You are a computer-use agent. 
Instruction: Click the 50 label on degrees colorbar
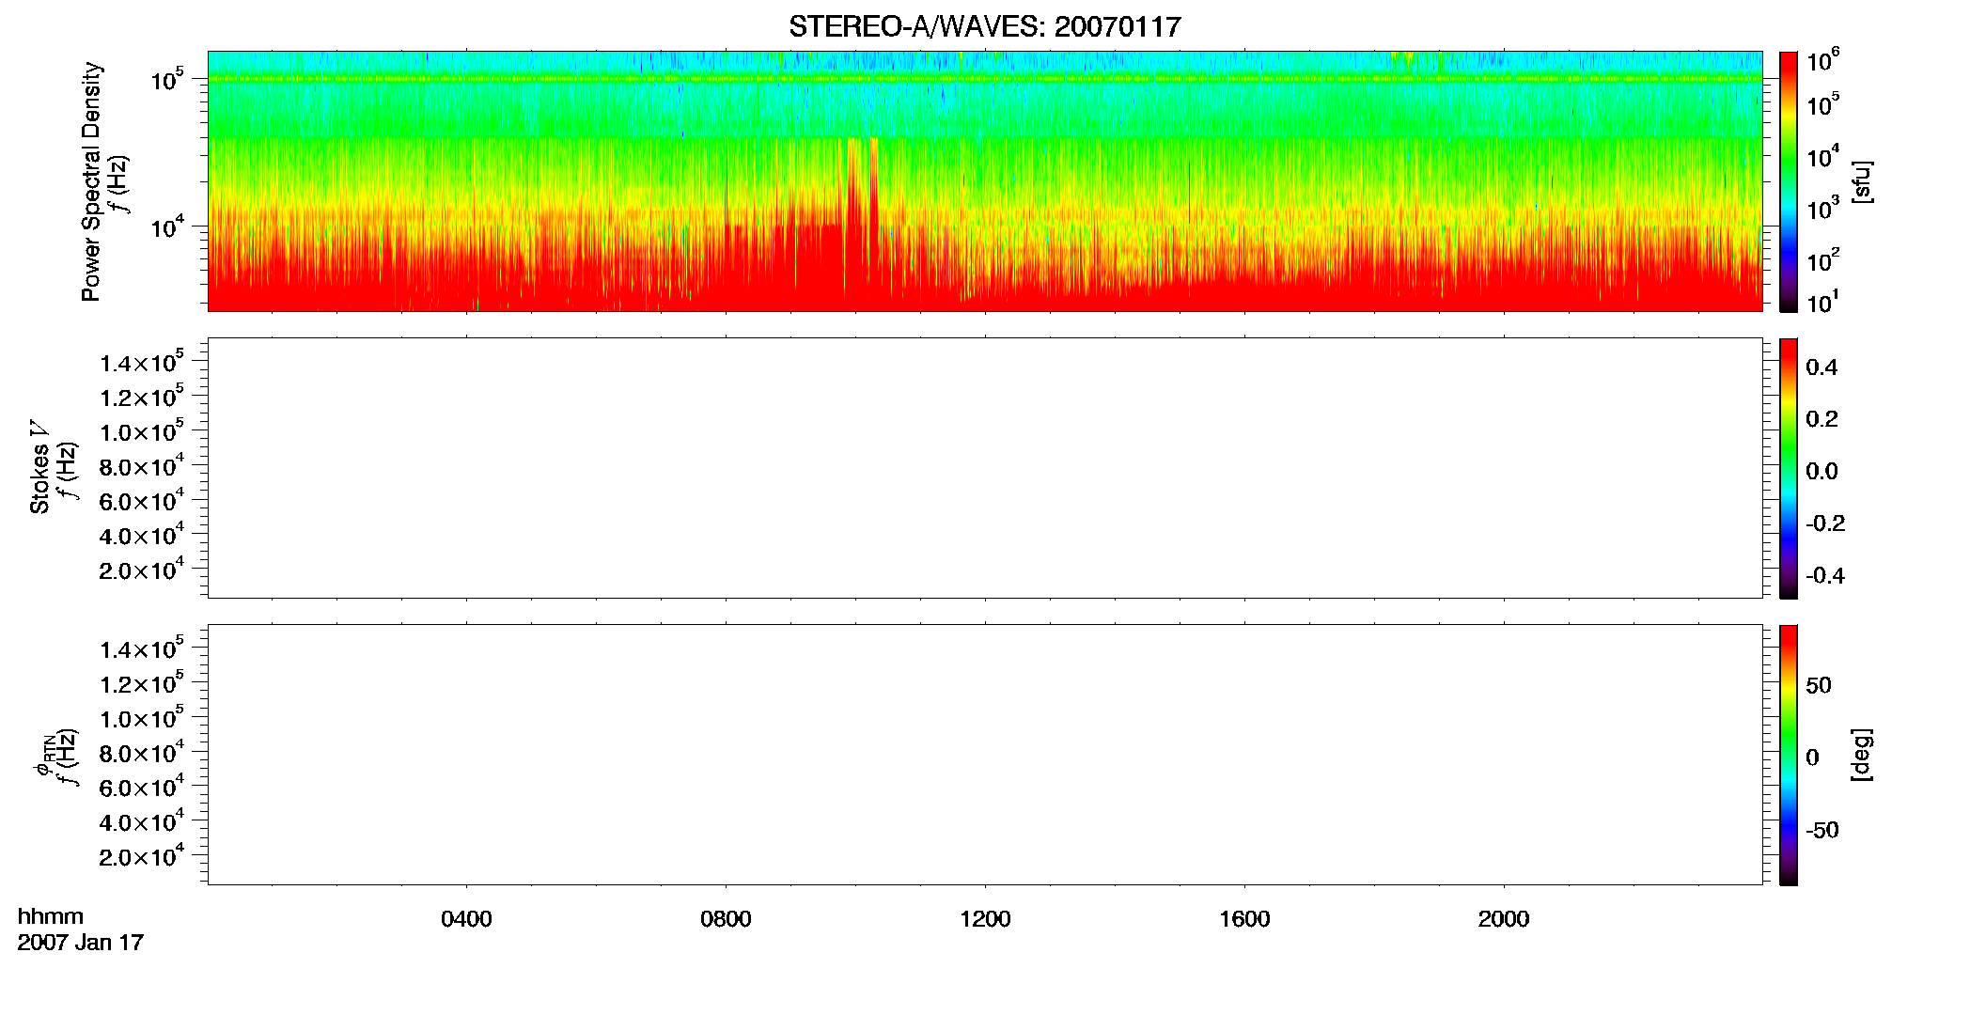[1819, 685]
